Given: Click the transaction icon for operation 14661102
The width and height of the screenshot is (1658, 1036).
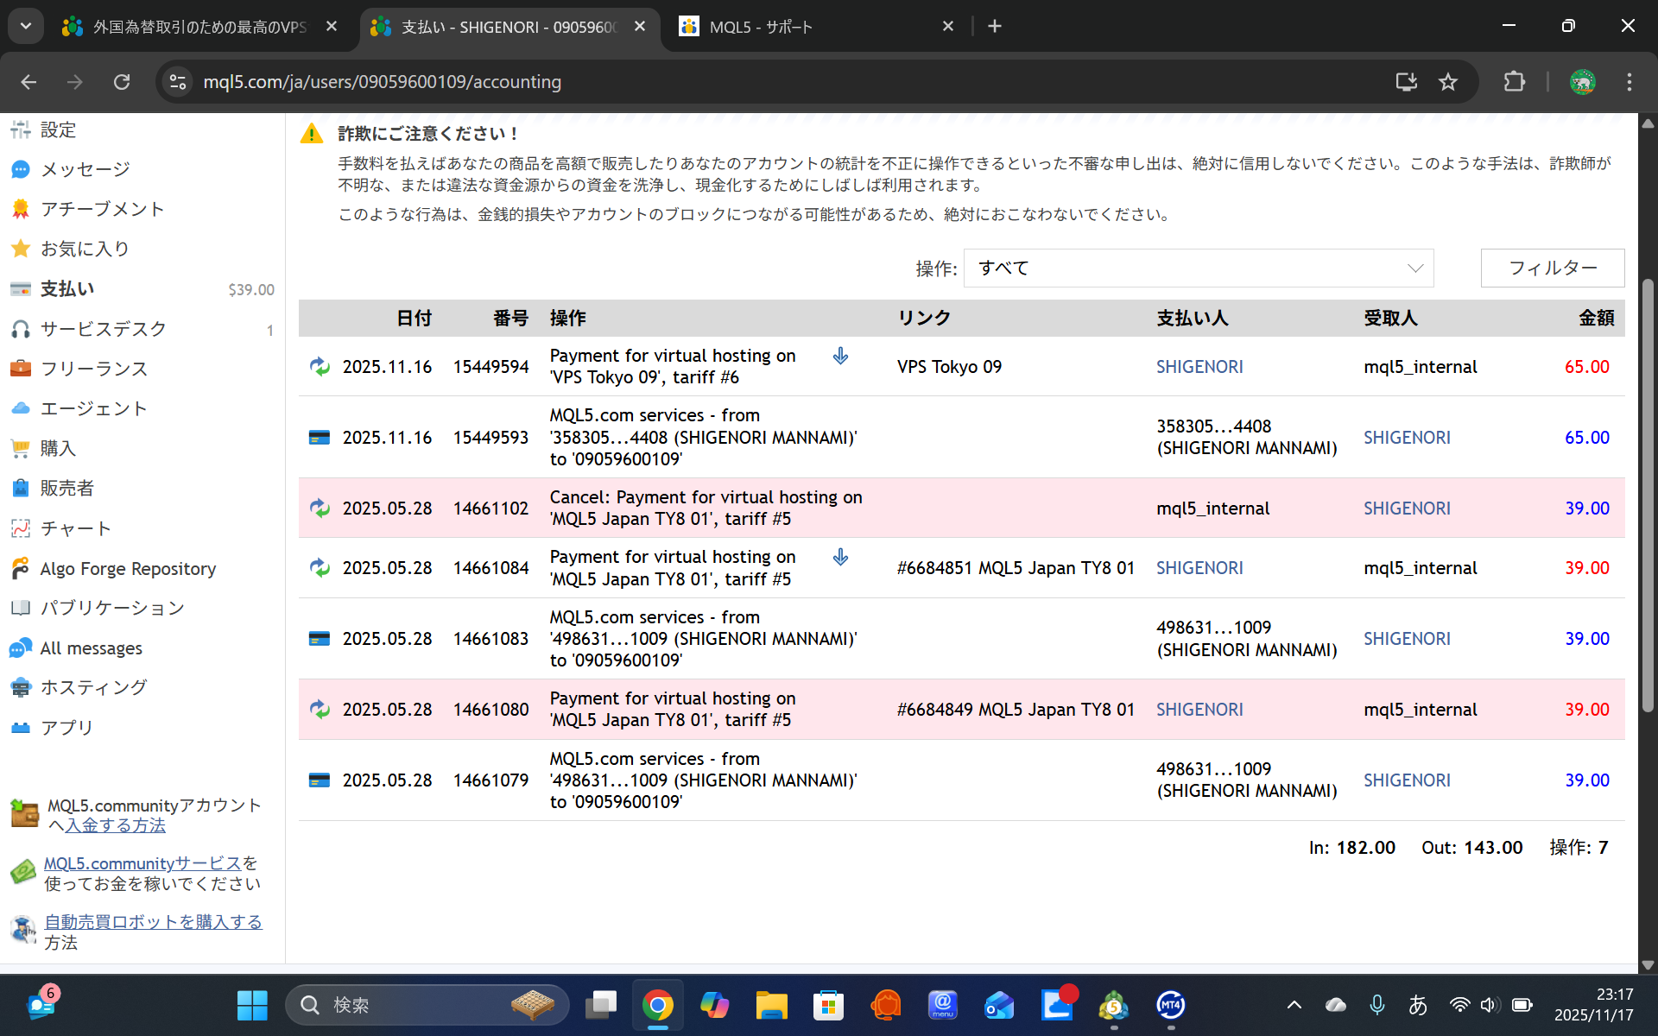Looking at the screenshot, I should click(320, 509).
